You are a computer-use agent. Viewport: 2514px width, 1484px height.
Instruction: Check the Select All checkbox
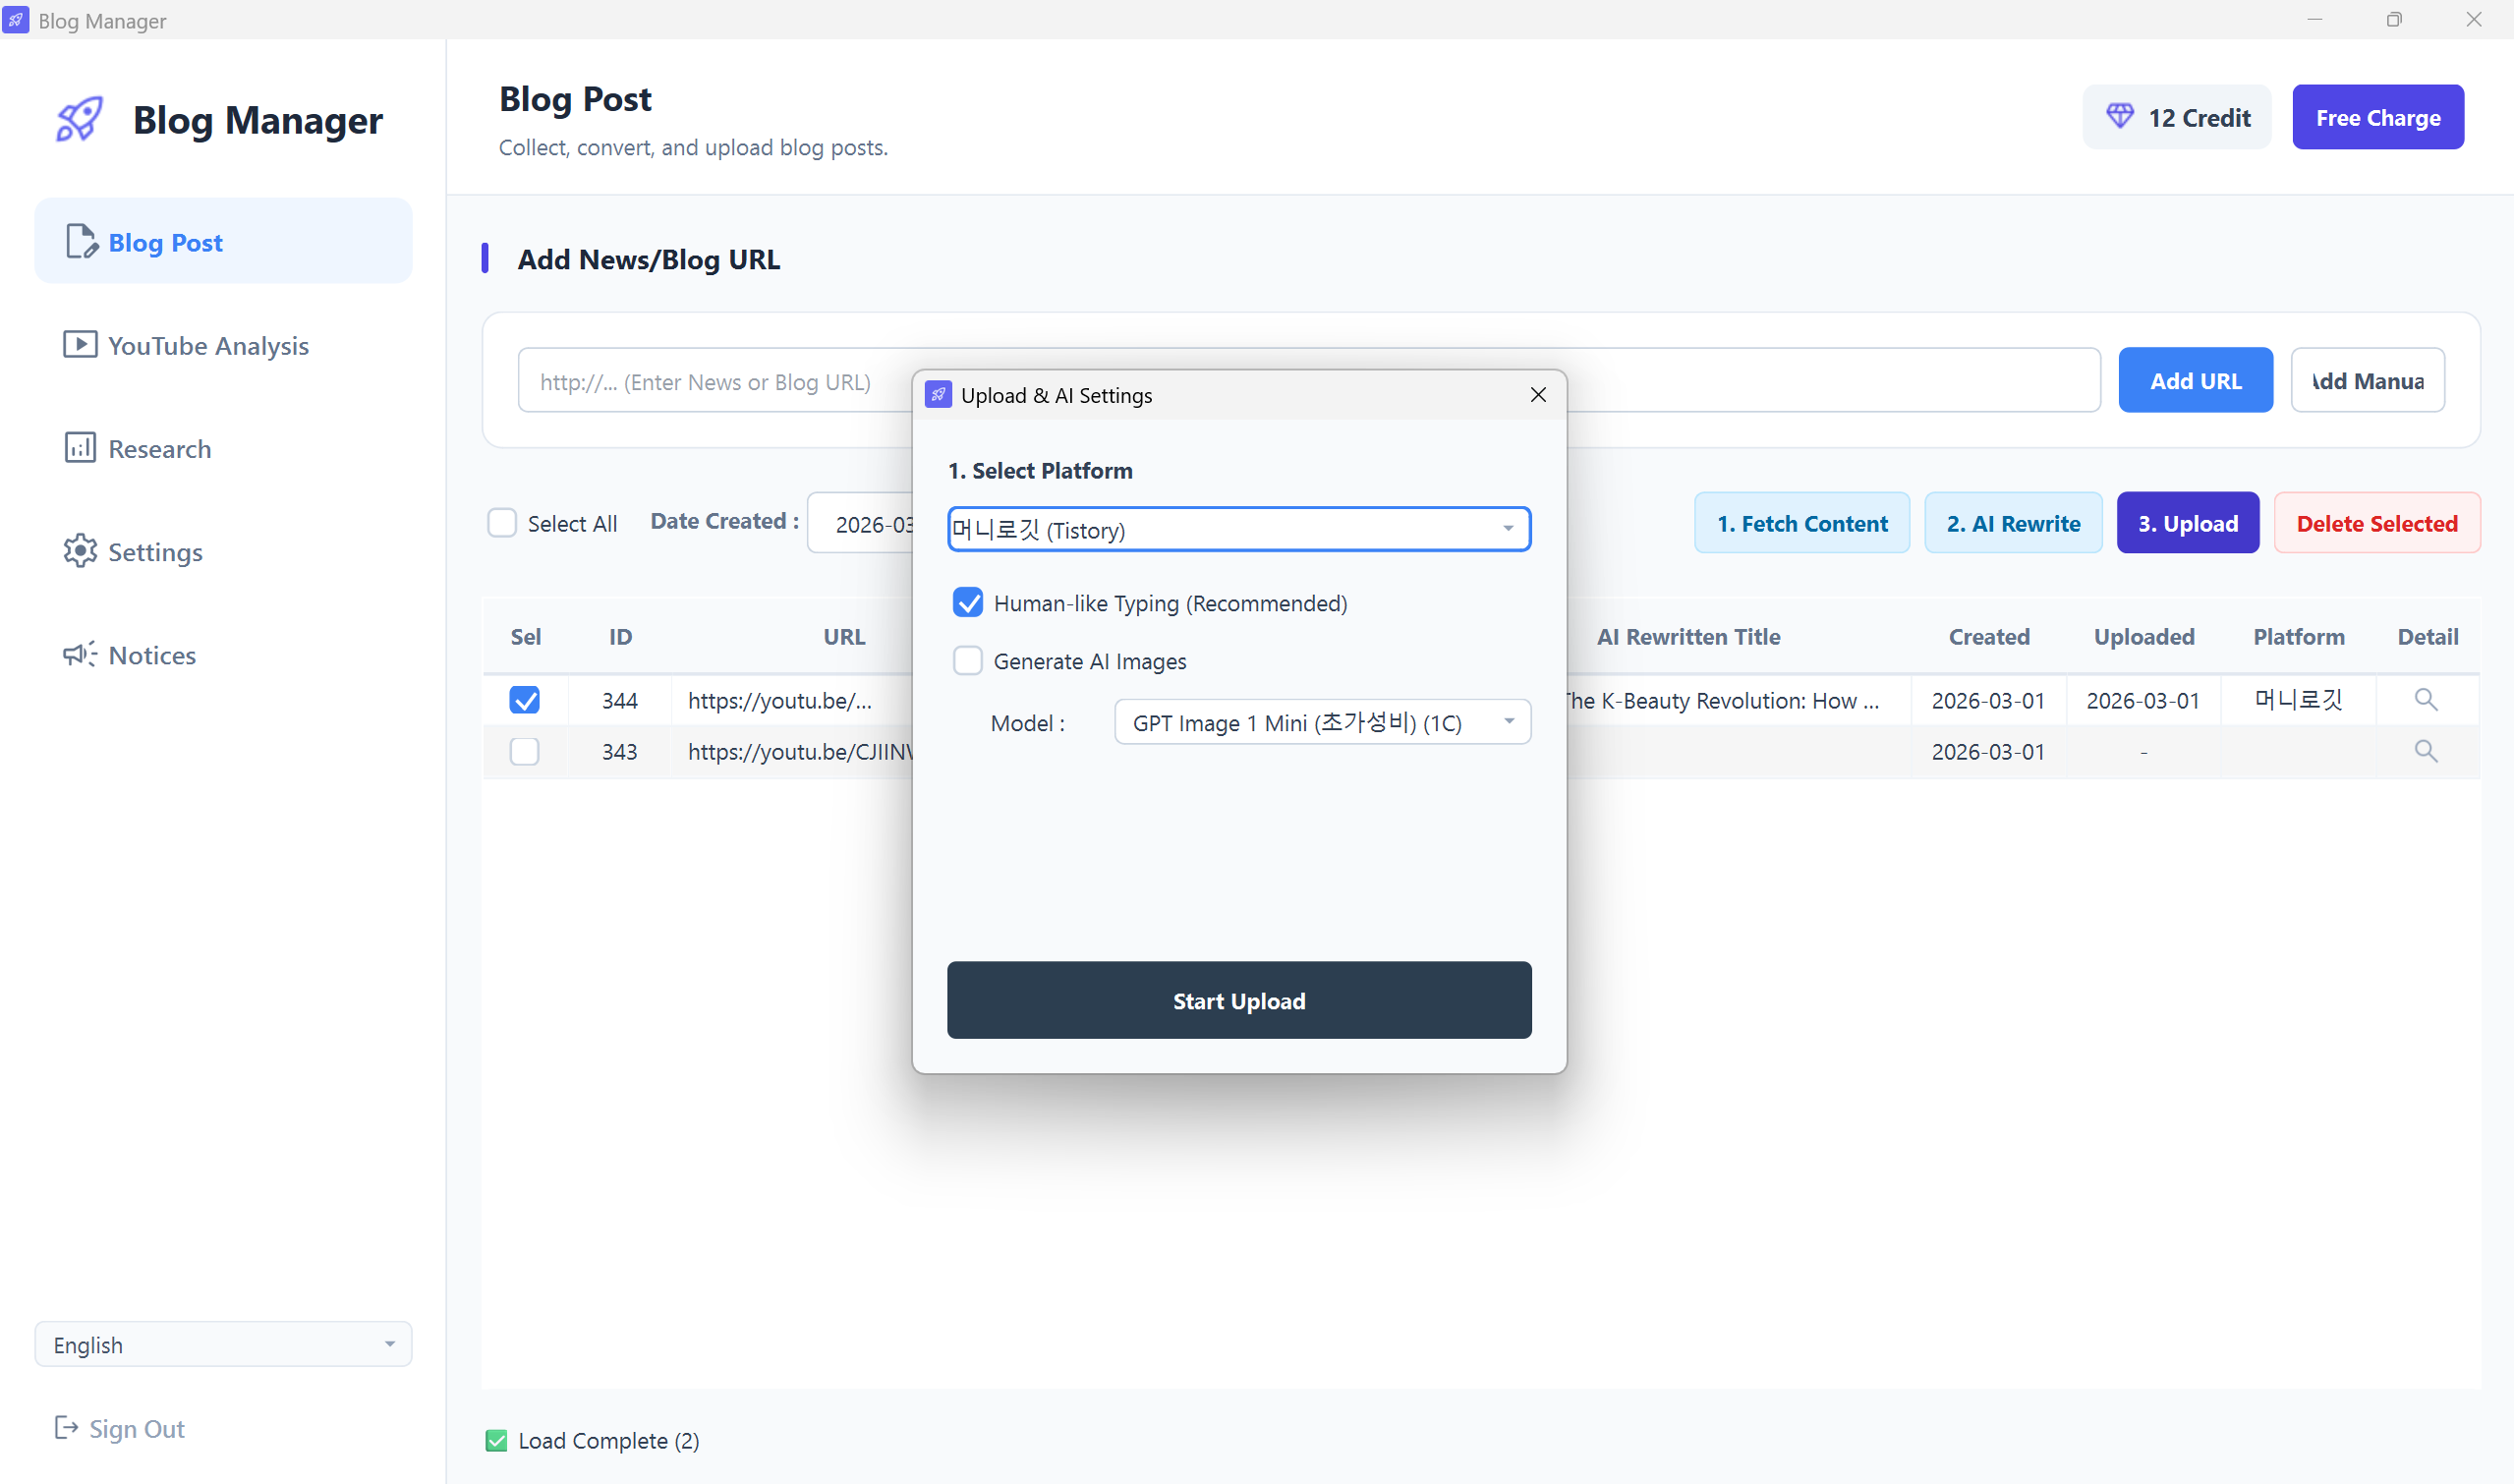[502, 523]
